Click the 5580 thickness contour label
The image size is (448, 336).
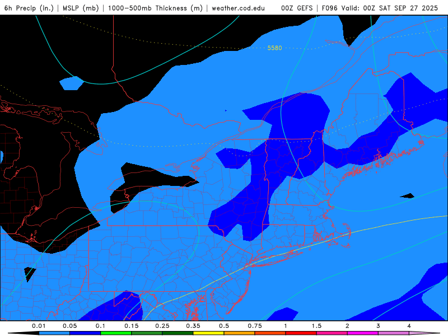coord(274,48)
